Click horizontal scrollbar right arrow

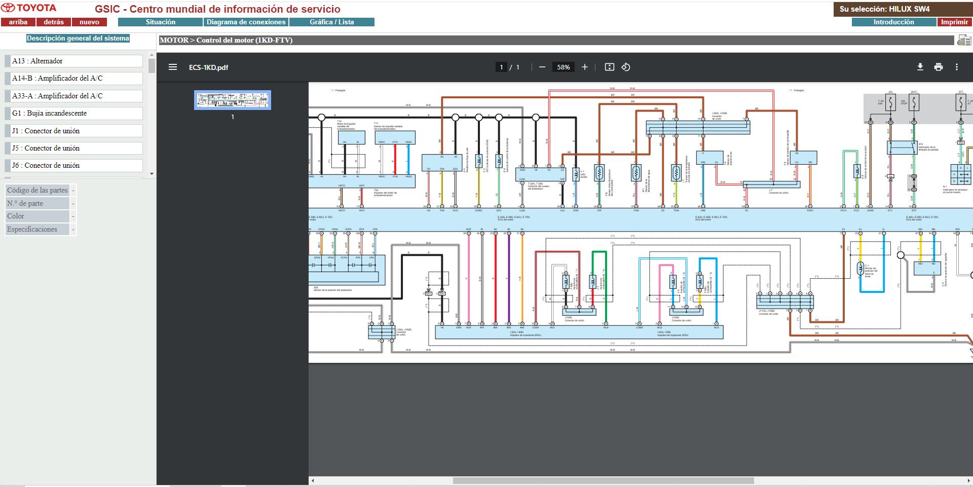pyautogui.click(x=969, y=480)
